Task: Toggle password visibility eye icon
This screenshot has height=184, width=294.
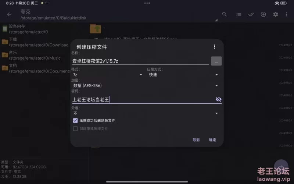Action: click(x=218, y=99)
